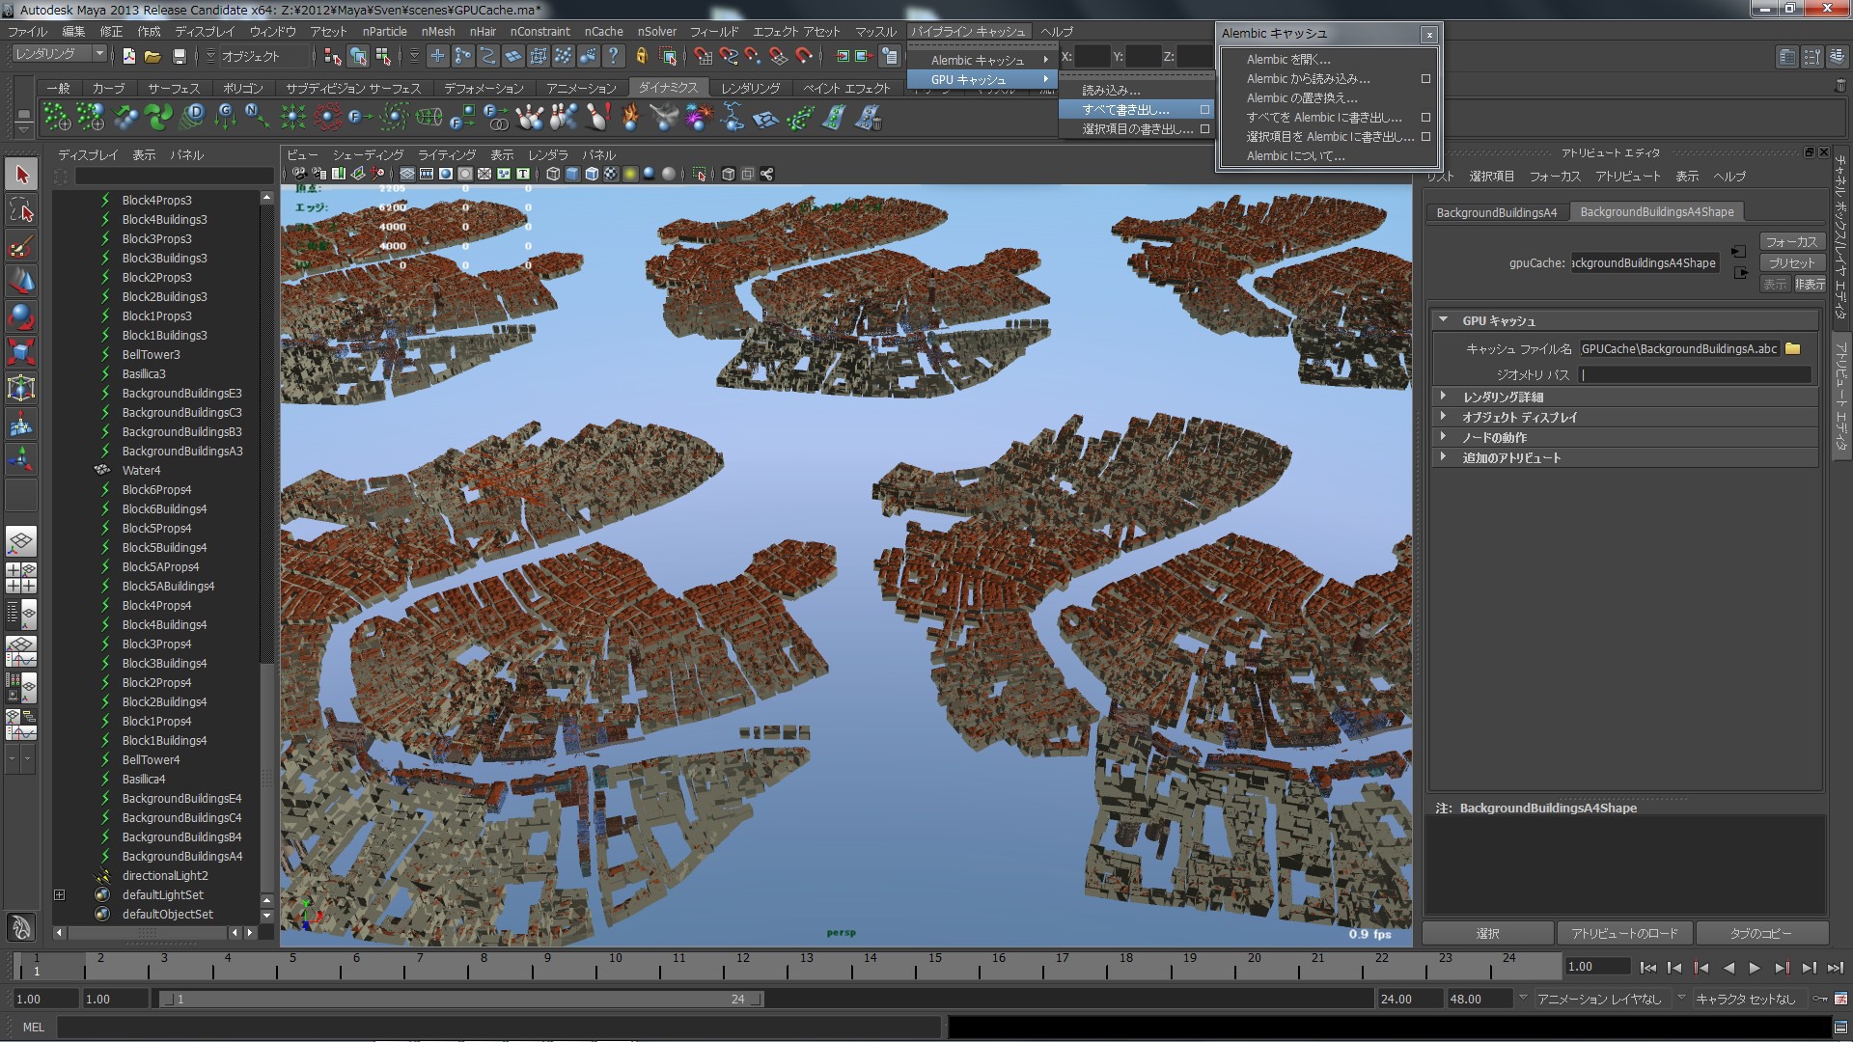Browse for cache file folder icon
This screenshot has height=1042, width=1853.
(1793, 349)
